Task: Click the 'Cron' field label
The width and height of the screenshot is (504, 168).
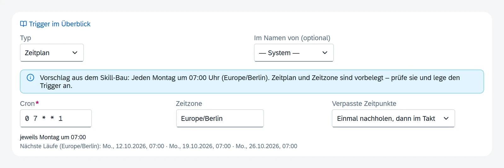Action: pos(27,104)
